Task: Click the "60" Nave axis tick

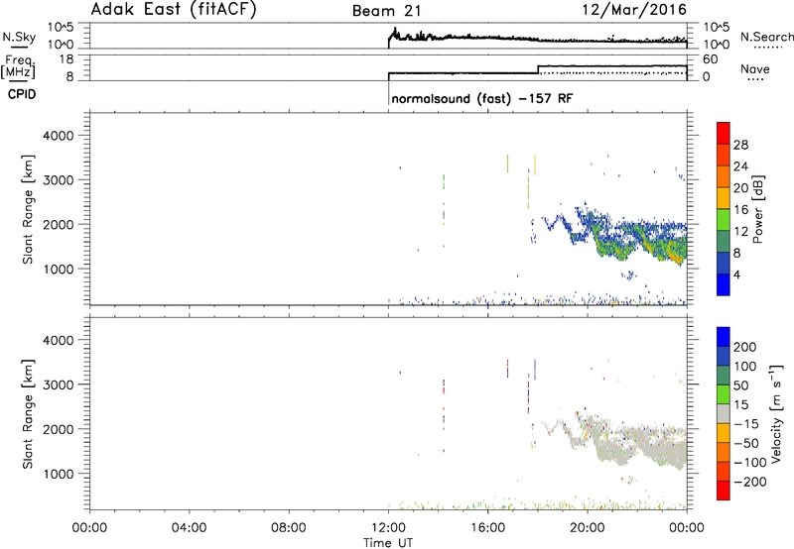Action: [x=710, y=59]
